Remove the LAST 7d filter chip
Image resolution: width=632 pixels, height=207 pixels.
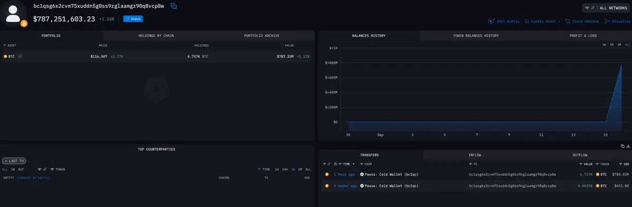[x=6, y=161]
